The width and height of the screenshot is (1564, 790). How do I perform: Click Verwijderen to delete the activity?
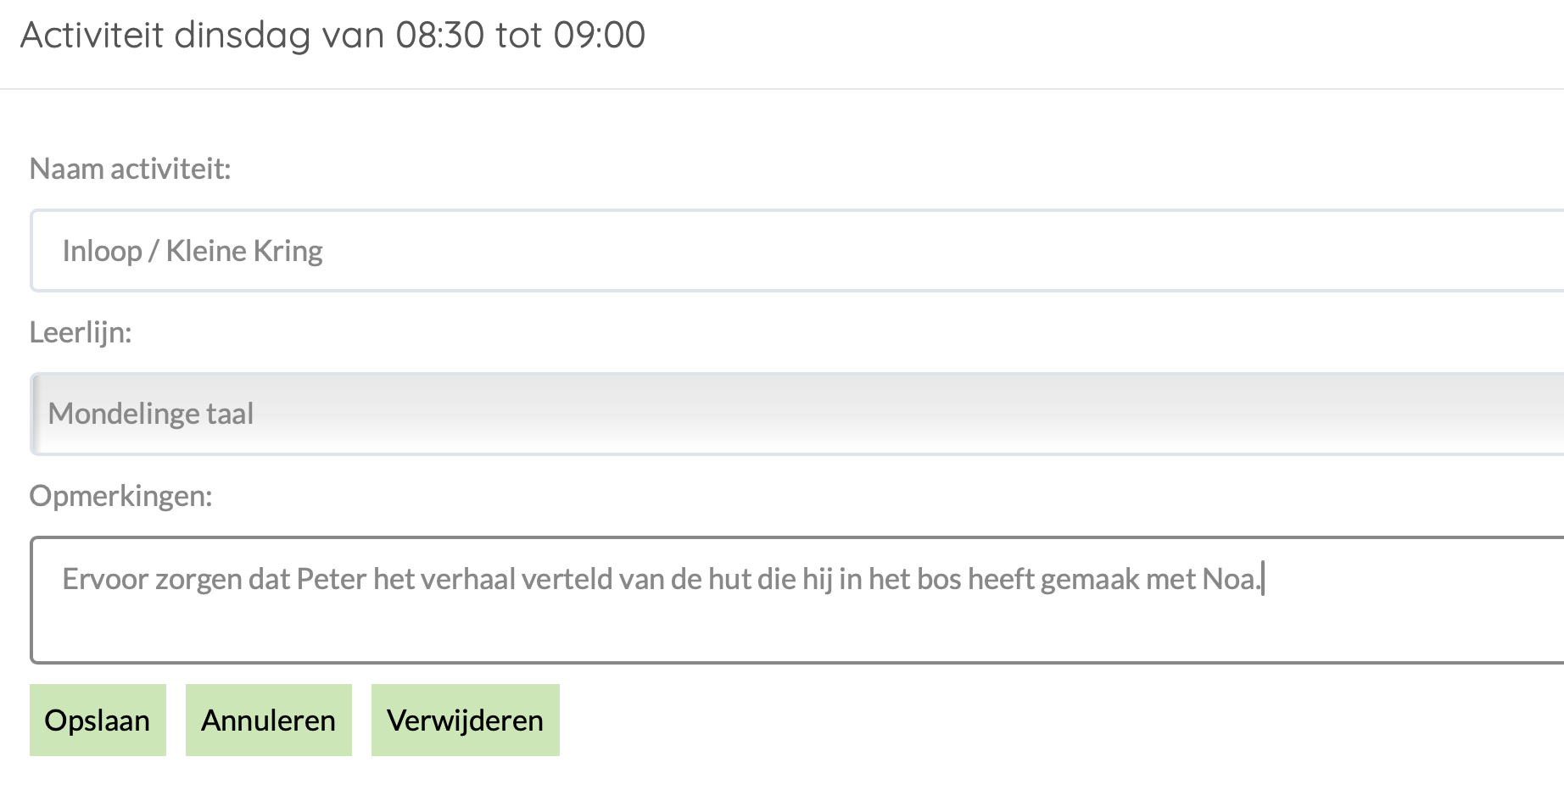tap(464, 720)
